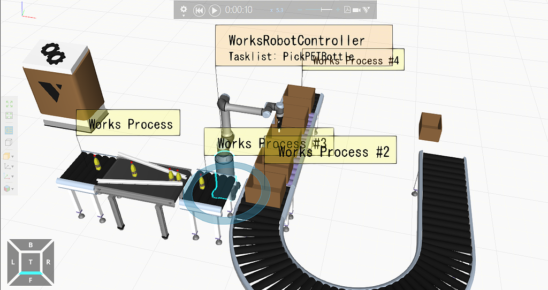
Task: Open the render mode shaded cube dropdown
Action: 9,156
